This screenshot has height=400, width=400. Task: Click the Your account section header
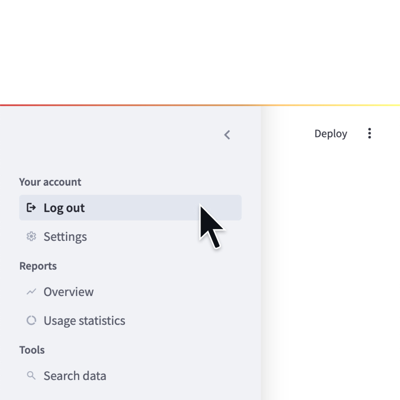pyautogui.click(x=50, y=182)
